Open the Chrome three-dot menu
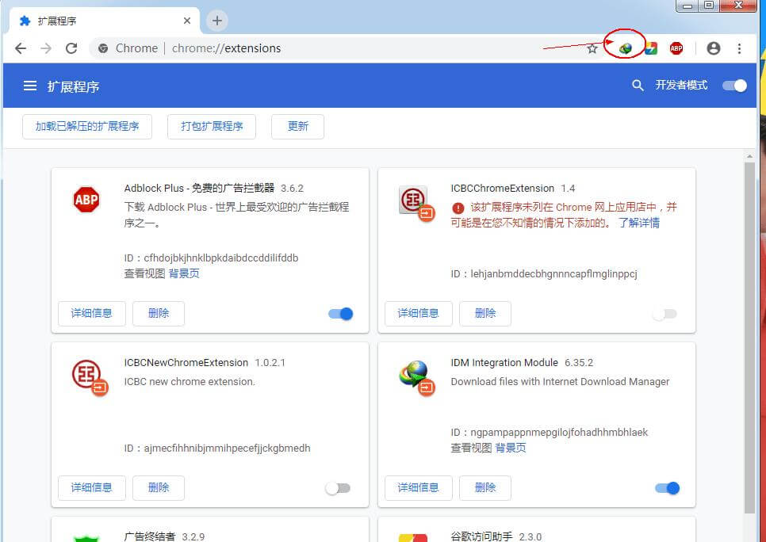Image resolution: width=766 pixels, height=542 pixels. [x=739, y=48]
